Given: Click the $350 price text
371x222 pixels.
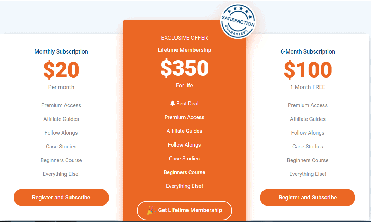Looking at the screenshot, I should pyautogui.click(x=185, y=68).
